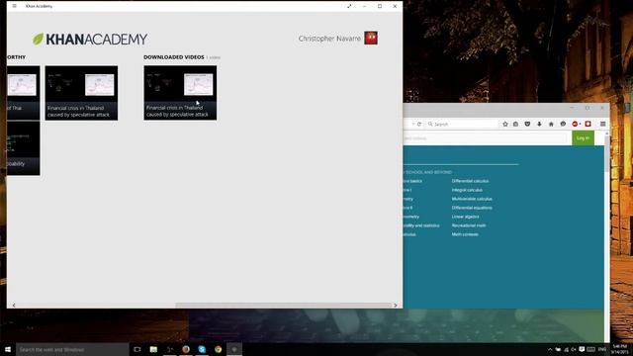
Task: Switch to Khan Academy app on taskbar
Action: pyautogui.click(x=234, y=349)
